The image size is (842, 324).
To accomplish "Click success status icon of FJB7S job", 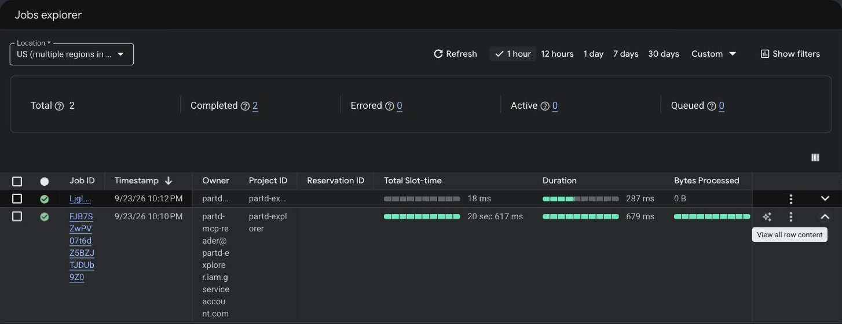I will [45, 217].
